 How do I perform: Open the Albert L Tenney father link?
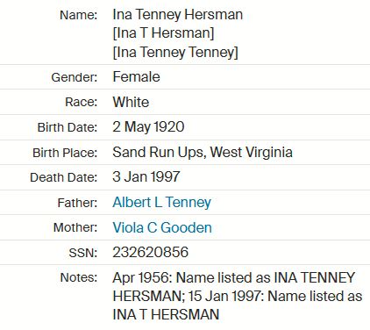click(x=161, y=203)
